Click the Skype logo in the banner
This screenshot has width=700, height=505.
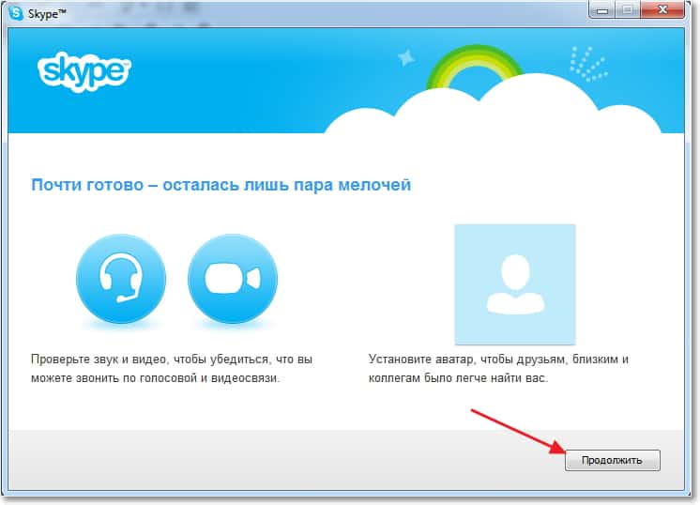[x=84, y=71]
